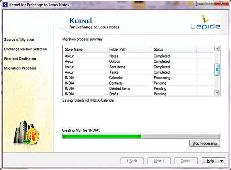The width and height of the screenshot is (231, 170).
Task: Click the Next button
Action: tap(159, 161)
